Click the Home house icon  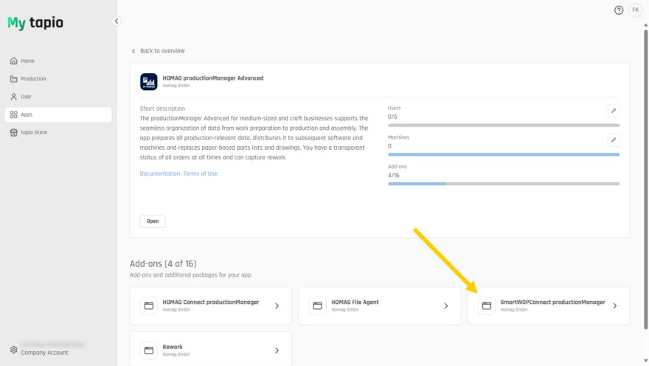(14, 61)
